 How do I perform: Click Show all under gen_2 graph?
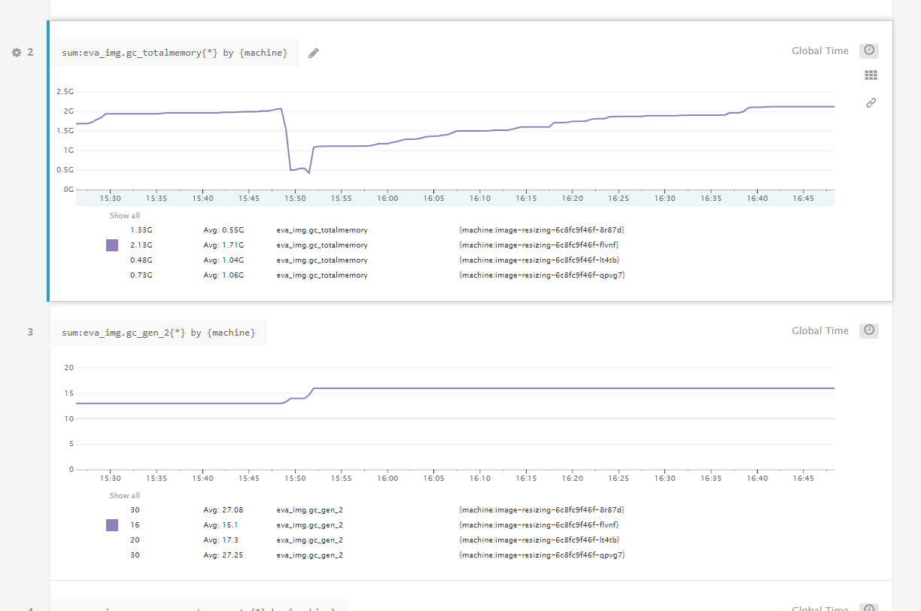tap(125, 496)
